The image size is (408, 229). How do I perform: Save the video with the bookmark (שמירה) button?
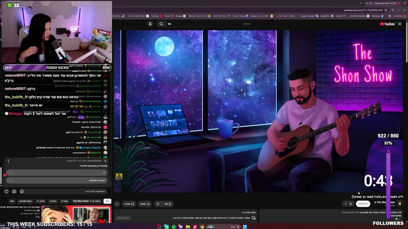coord(129,204)
